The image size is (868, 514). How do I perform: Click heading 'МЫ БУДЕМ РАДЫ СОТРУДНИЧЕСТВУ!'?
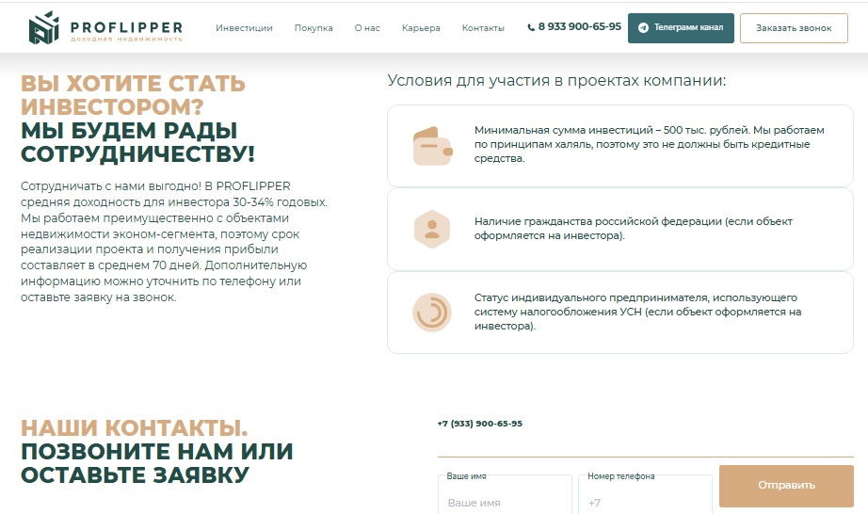137,142
